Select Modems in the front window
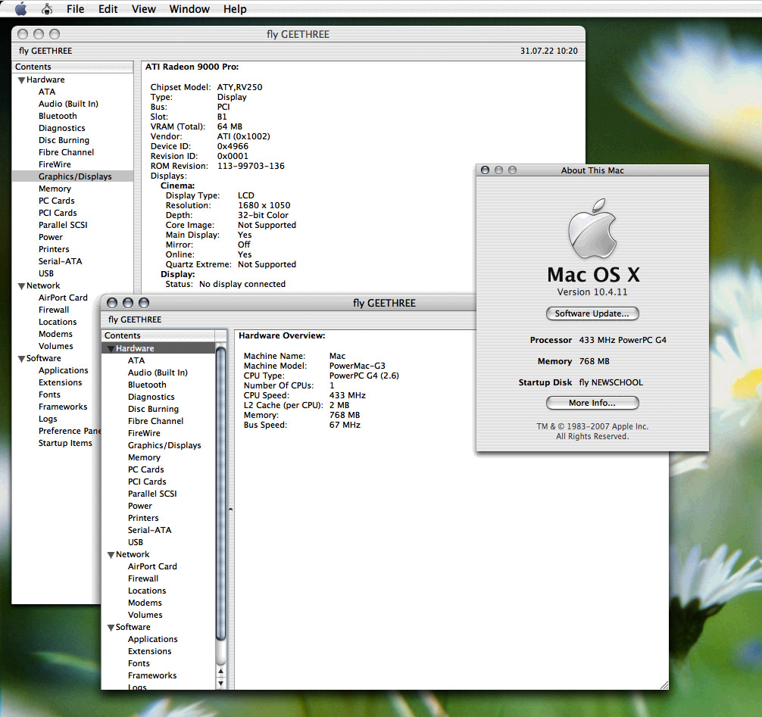The image size is (762, 717). (x=145, y=603)
